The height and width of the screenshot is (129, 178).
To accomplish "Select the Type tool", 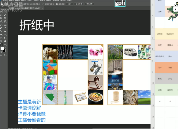I will tap(1, 38).
